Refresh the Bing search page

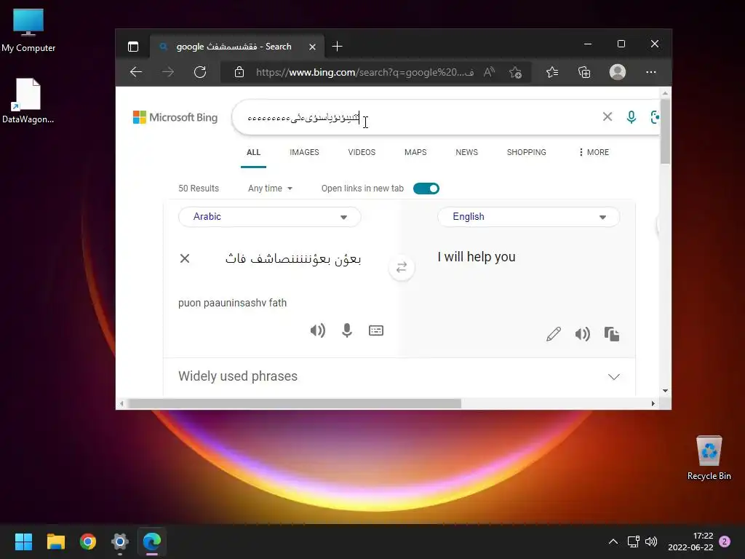[200, 72]
